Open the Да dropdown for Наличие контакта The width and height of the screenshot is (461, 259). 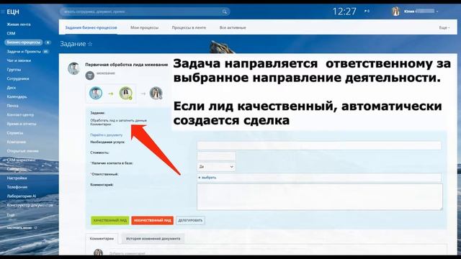coord(216,167)
